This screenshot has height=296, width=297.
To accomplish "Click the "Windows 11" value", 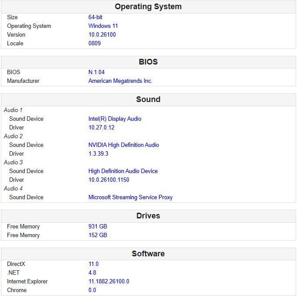I will (x=103, y=26).
